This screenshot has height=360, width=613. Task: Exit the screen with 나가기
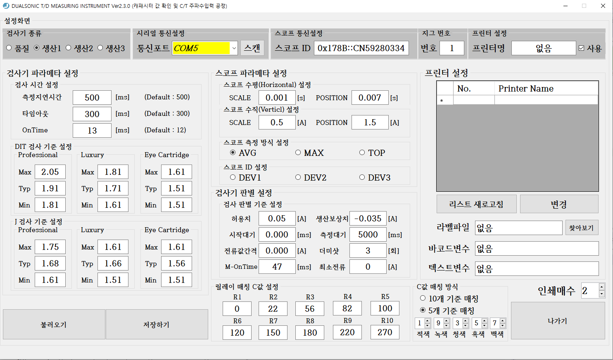click(x=558, y=321)
